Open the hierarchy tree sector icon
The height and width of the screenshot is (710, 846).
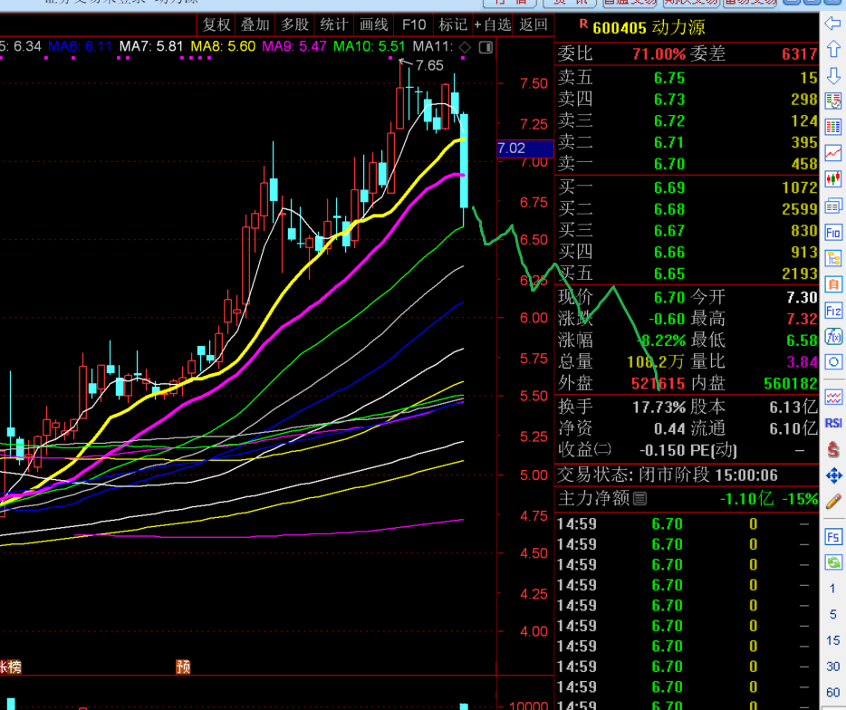[x=833, y=258]
